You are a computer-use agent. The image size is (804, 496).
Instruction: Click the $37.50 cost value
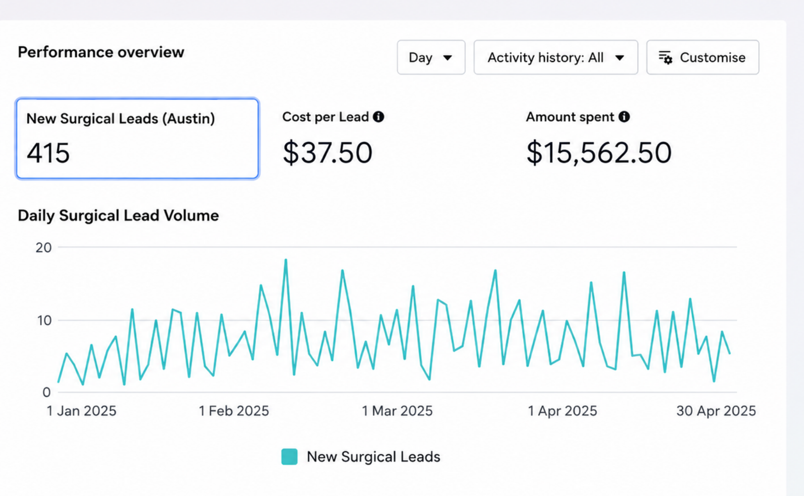pos(327,153)
